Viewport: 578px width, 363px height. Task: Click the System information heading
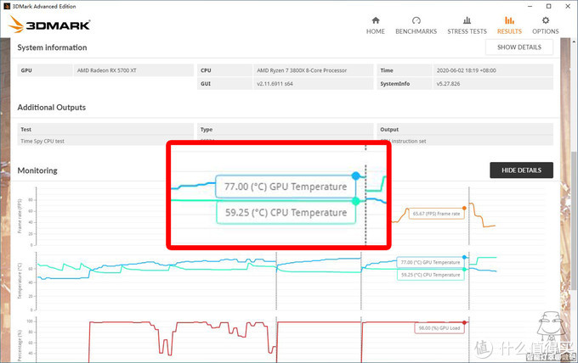tap(52, 47)
